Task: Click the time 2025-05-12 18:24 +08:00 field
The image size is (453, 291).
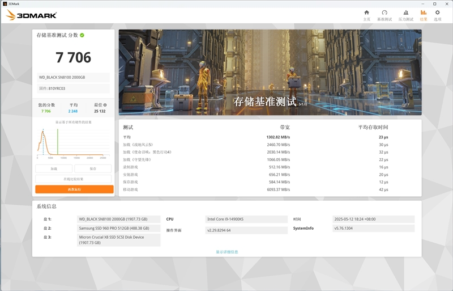Action: tap(373, 219)
